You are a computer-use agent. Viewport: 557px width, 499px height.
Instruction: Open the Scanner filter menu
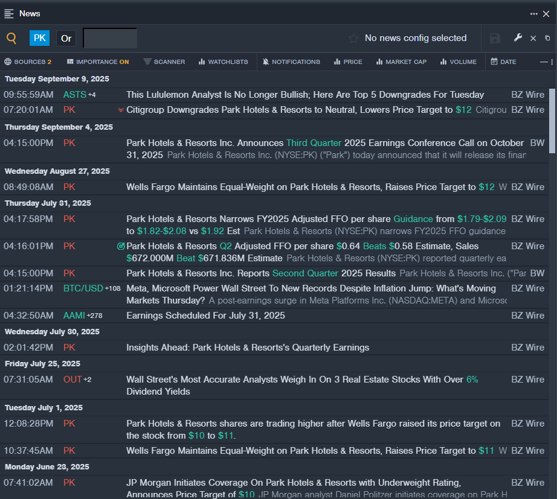164,62
